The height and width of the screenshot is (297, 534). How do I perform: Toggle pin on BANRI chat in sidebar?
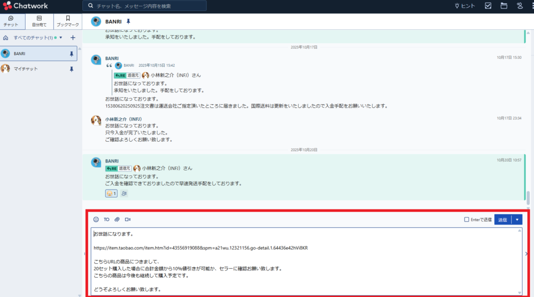pyautogui.click(x=71, y=54)
